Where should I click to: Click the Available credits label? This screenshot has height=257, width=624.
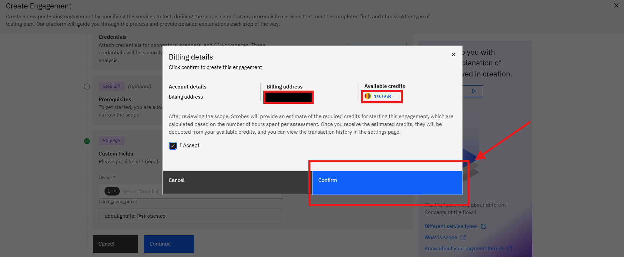click(385, 86)
